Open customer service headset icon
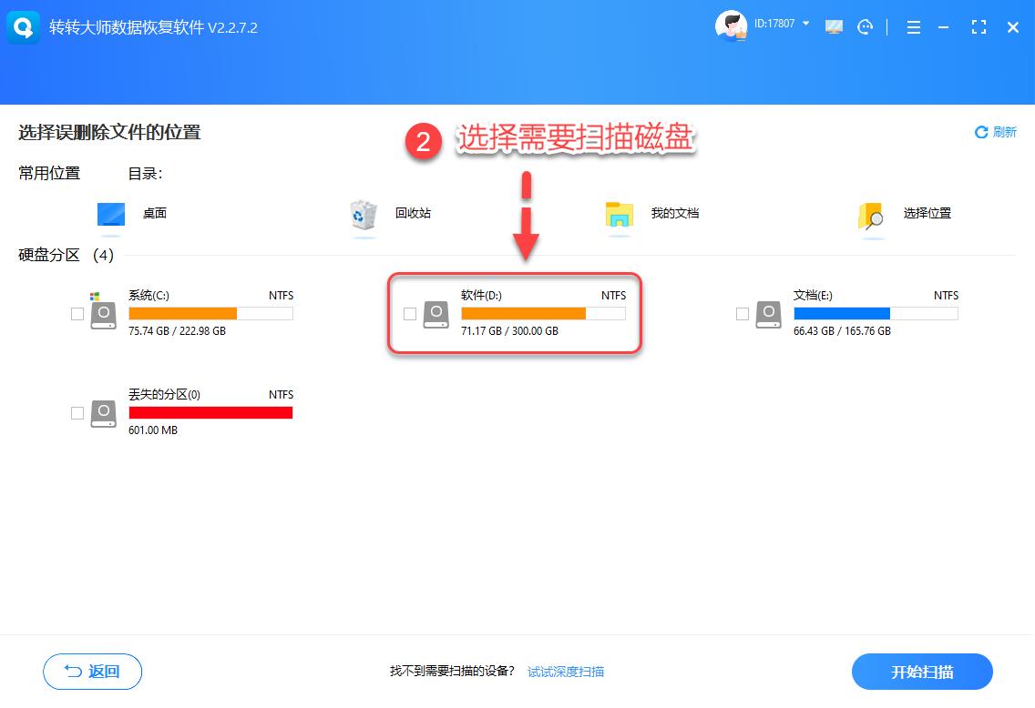The height and width of the screenshot is (708, 1035). point(865,27)
